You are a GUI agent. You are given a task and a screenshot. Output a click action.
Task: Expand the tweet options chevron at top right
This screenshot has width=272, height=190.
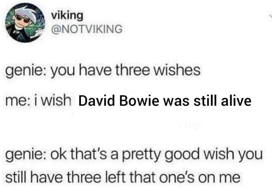pyautogui.click(x=270, y=16)
